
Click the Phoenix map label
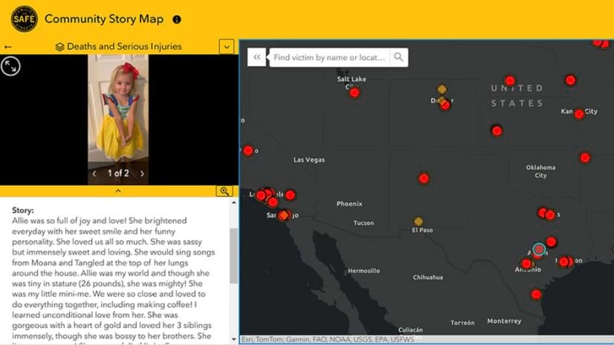tap(349, 203)
